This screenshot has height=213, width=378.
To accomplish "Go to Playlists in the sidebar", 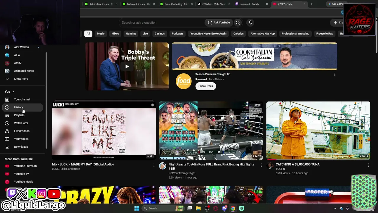I will point(22,115).
